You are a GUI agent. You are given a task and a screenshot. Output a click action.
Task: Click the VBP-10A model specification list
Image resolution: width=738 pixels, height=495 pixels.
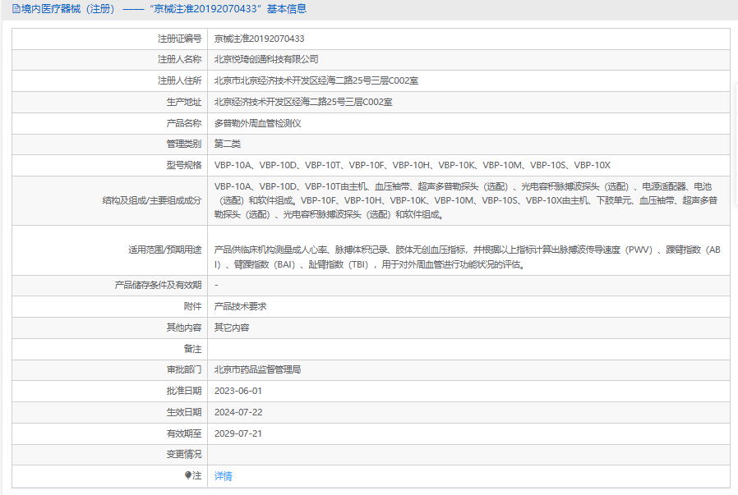(x=412, y=165)
